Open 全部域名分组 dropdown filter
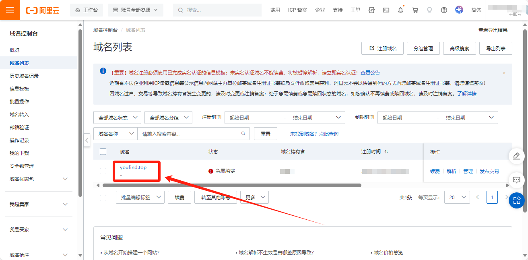The height and width of the screenshot is (260, 528). 168,118
